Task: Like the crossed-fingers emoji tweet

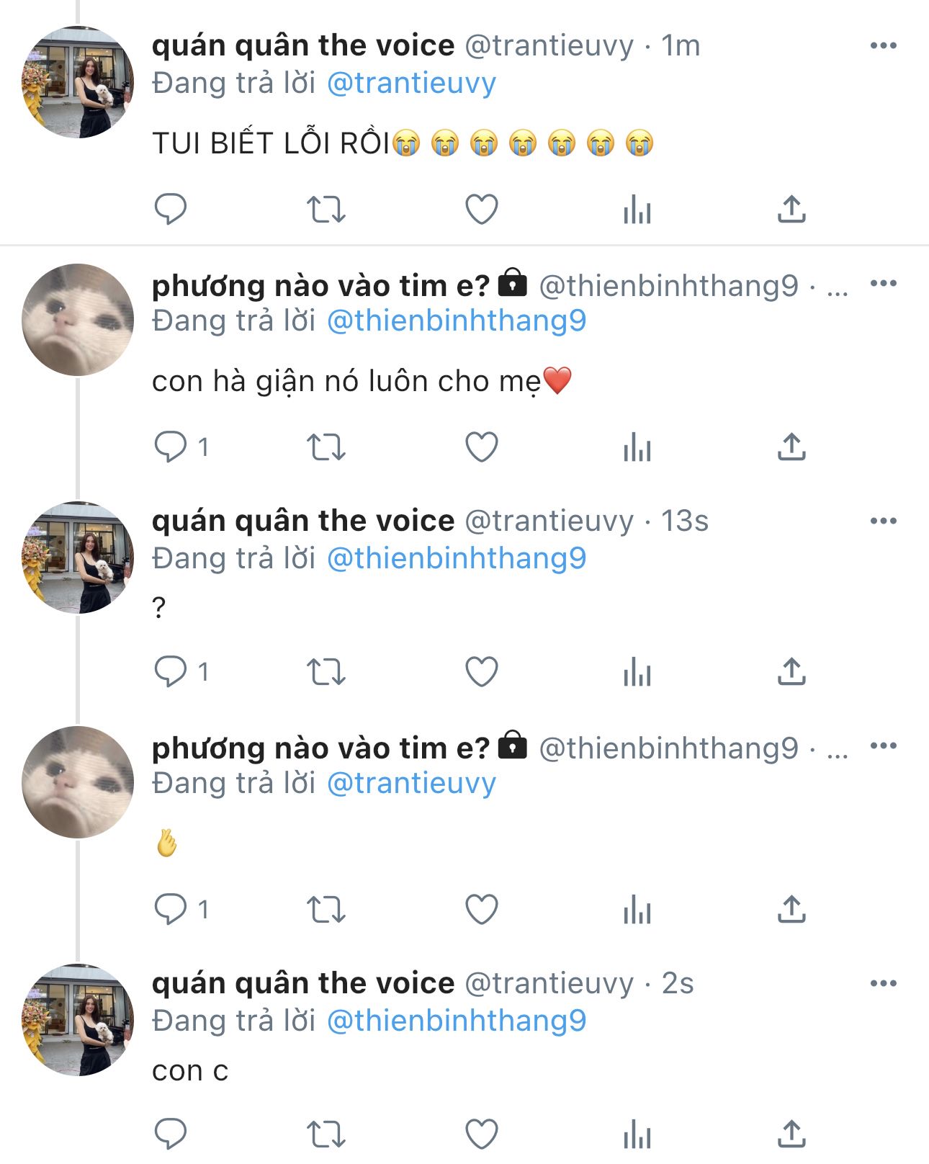Action: 481,910
